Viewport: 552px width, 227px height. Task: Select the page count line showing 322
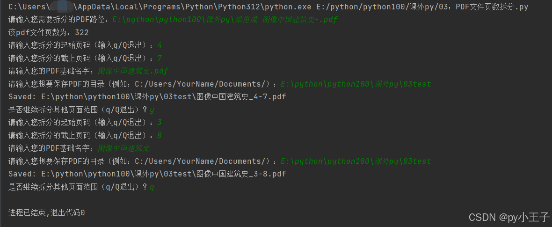49,33
